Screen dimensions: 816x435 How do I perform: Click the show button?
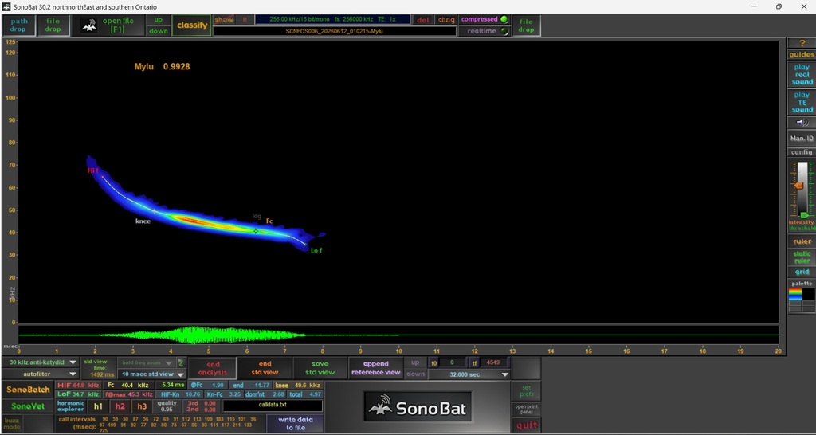coord(224,19)
